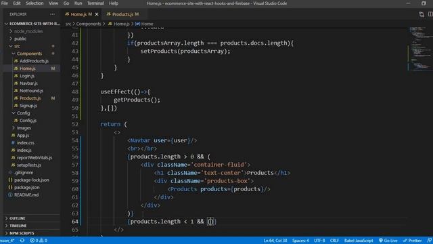Click the compare changes icon in editor toolbar
Viewport: 433px width, 244px height.
point(421,14)
